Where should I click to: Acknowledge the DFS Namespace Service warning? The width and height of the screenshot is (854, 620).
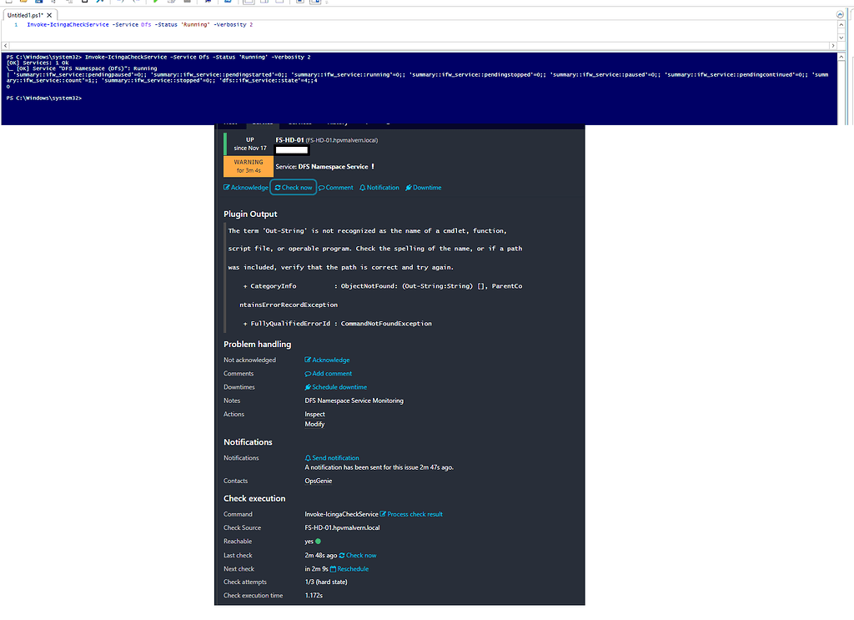tap(245, 187)
